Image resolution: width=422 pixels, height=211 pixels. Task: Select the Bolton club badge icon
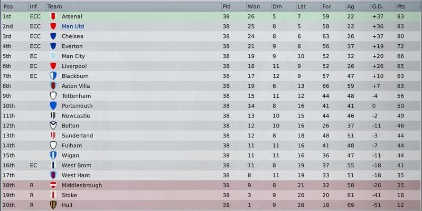click(53, 125)
